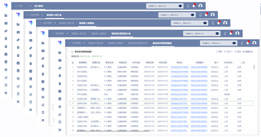
Task: Click the folder icon in the front window sidebar
Action: (60, 53)
